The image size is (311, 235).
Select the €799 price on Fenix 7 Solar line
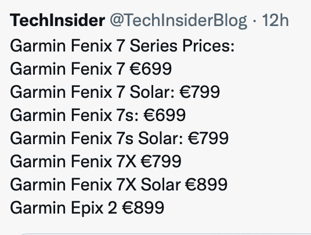click(200, 92)
